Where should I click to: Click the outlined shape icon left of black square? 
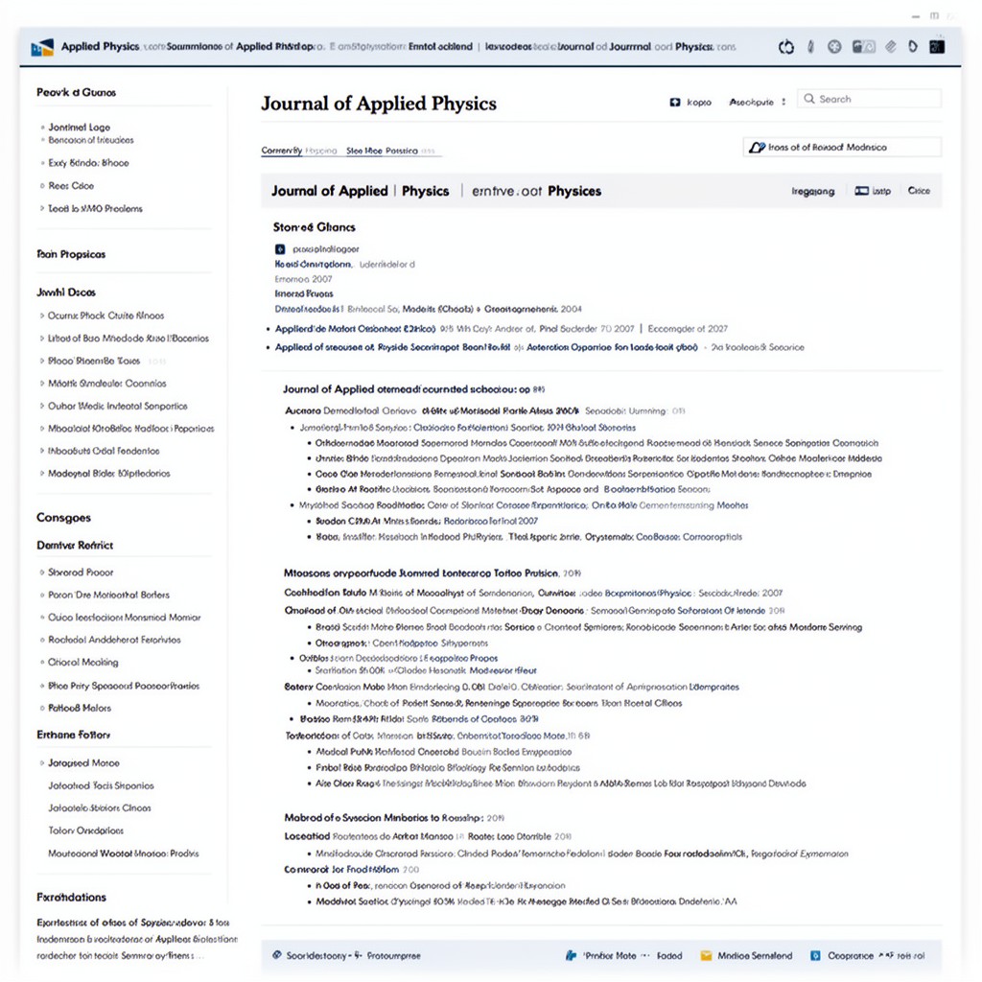pos(913,46)
